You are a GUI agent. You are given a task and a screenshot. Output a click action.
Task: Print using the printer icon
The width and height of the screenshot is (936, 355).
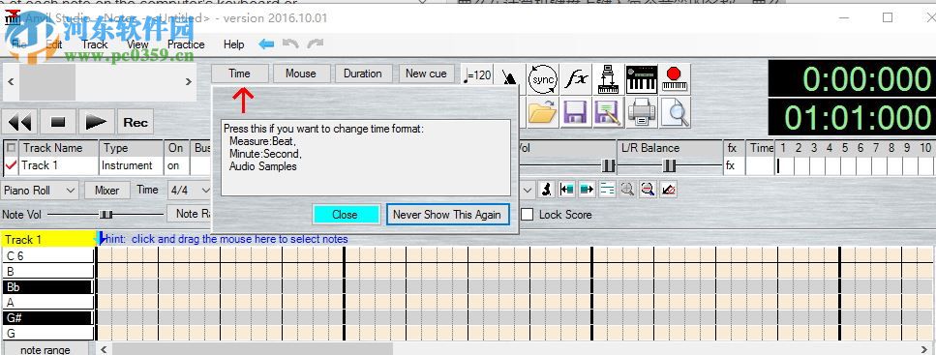pos(642,112)
